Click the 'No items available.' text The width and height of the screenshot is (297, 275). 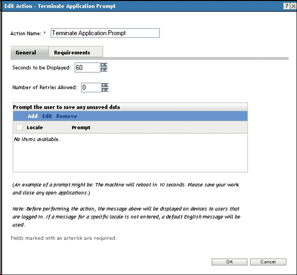[37, 139]
